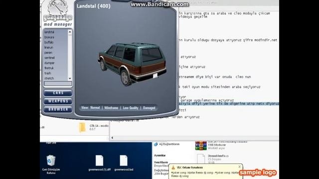
Task: Open the WEAPONS section
Action: 58,101
